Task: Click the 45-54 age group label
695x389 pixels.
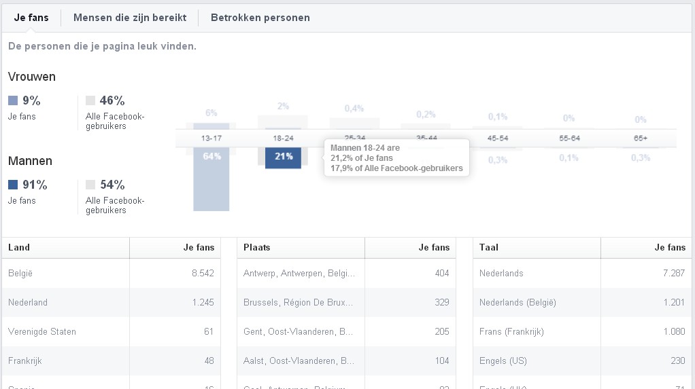Action: pos(498,138)
